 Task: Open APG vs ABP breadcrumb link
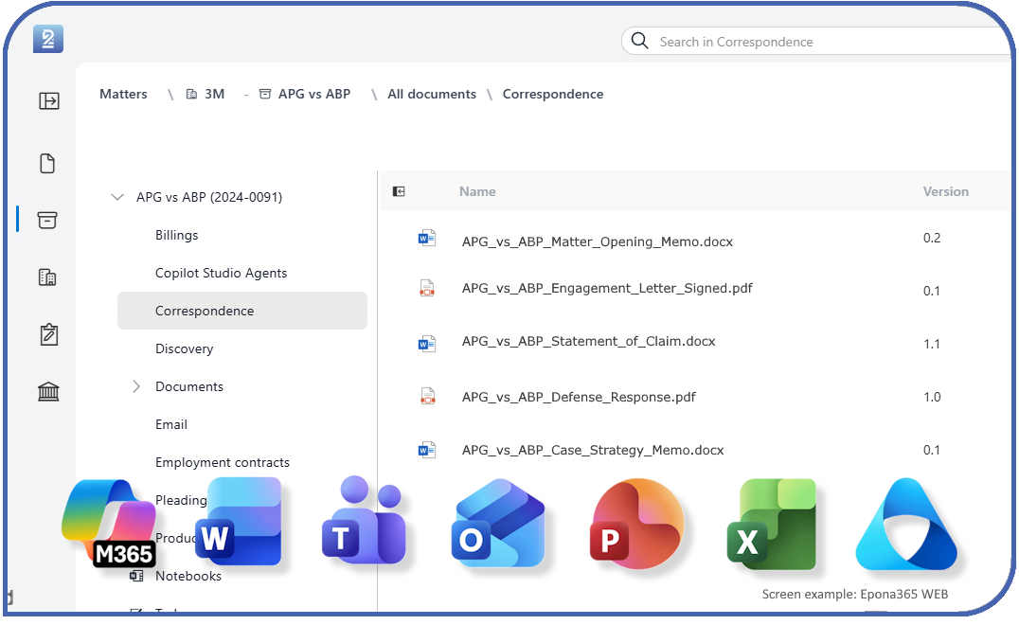314,94
